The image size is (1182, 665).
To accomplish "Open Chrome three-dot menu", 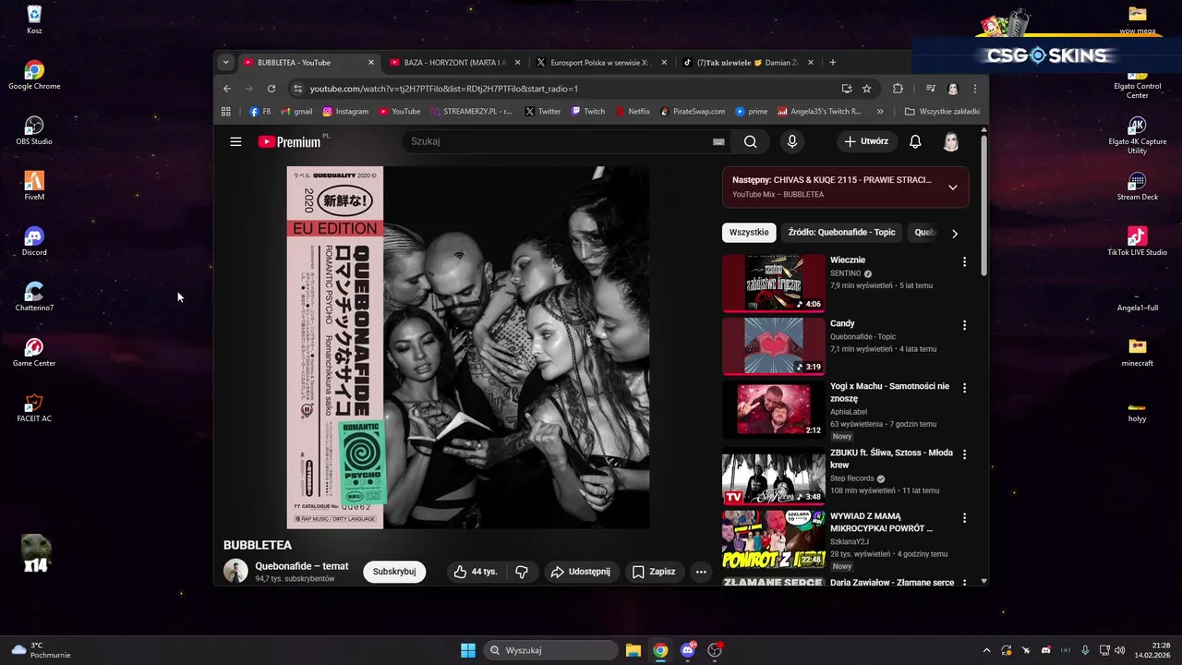I will click(975, 89).
